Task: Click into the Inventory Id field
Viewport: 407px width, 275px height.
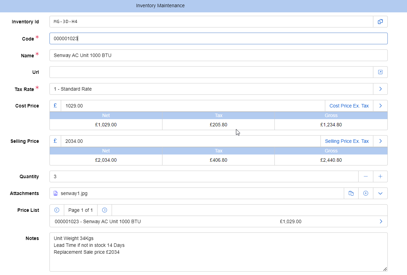Action: coord(211,22)
